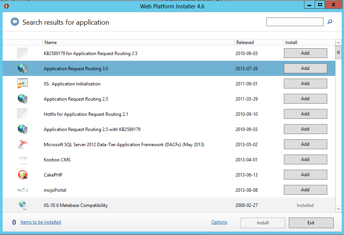The image size is (344, 235).
Task: Click the IIS Application Initialization icon
Action: tap(22, 84)
